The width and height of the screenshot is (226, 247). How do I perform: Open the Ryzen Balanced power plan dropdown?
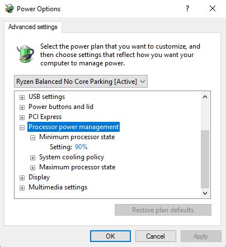tap(81, 82)
